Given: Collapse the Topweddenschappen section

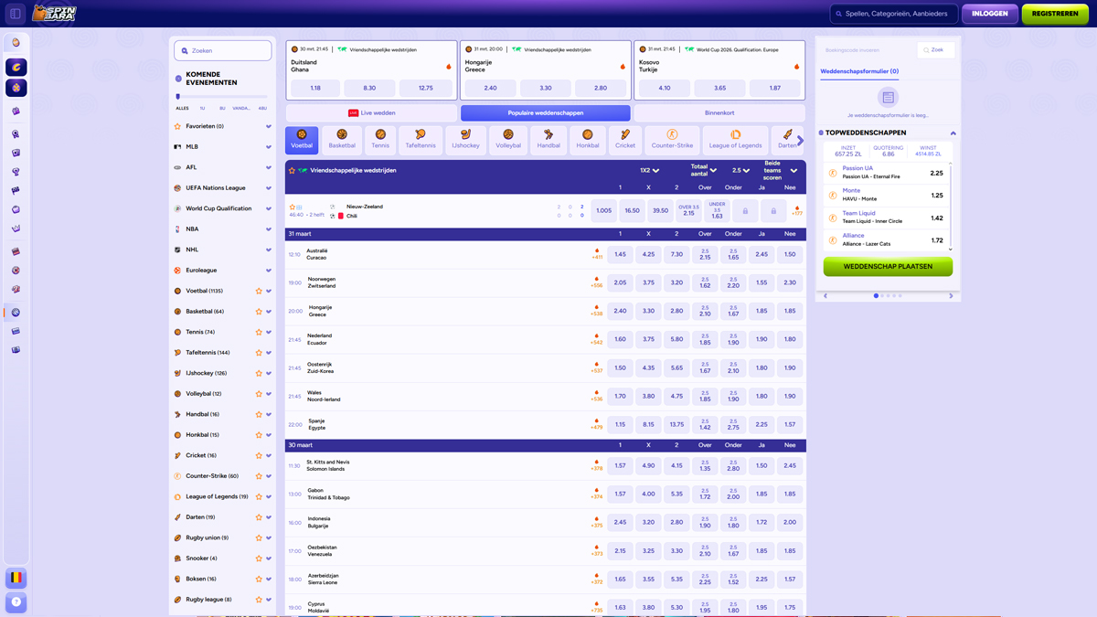Looking at the screenshot, I should (953, 133).
